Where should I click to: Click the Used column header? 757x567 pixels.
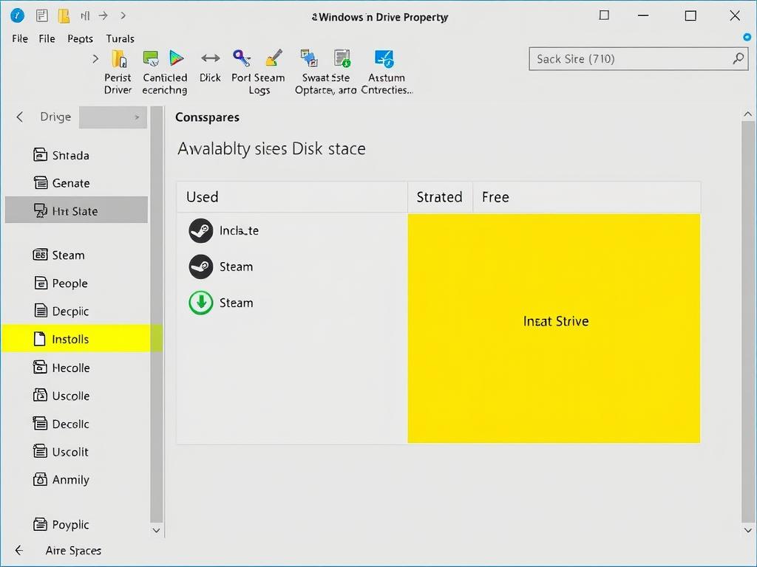tap(203, 197)
